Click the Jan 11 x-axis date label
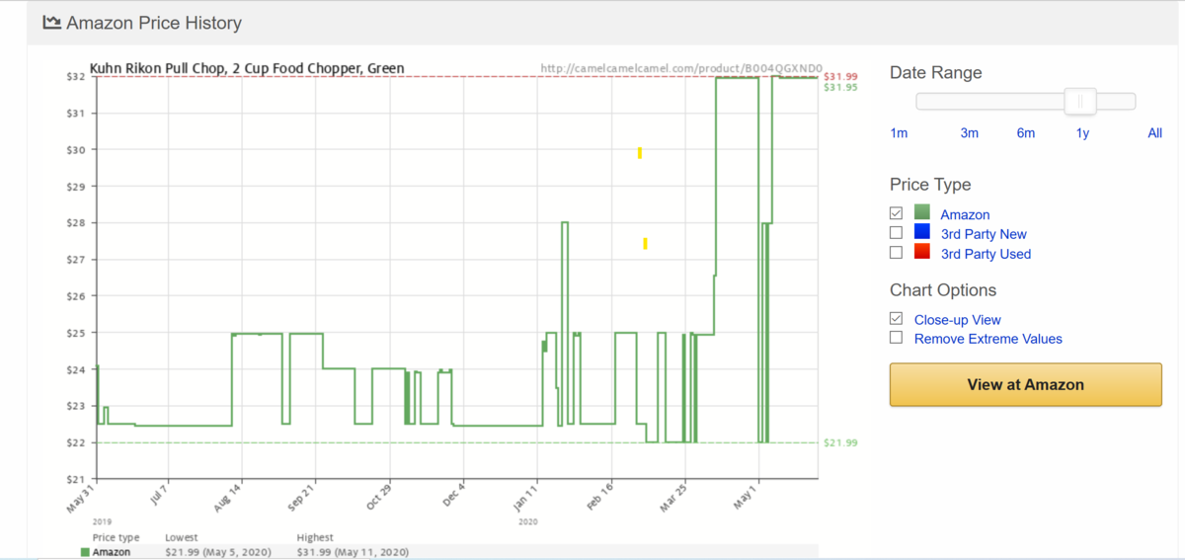Image resolution: width=1185 pixels, height=560 pixels. [x=523, y=497]
